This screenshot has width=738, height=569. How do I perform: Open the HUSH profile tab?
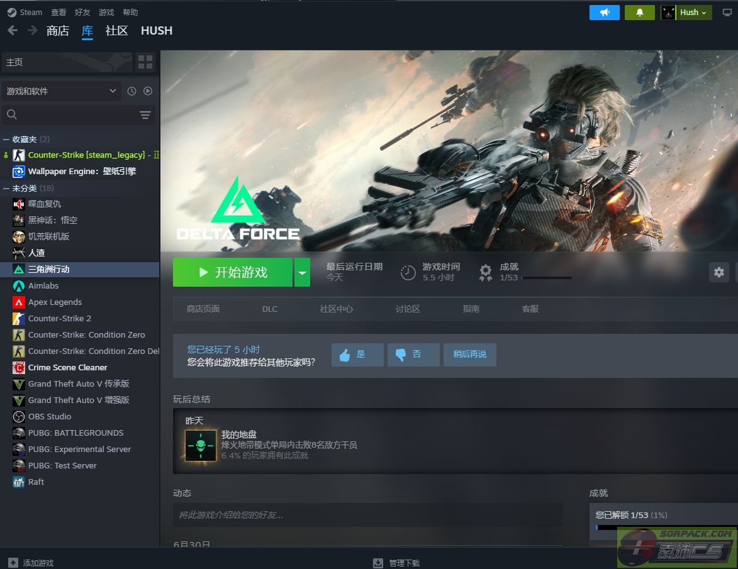[157, 31]
